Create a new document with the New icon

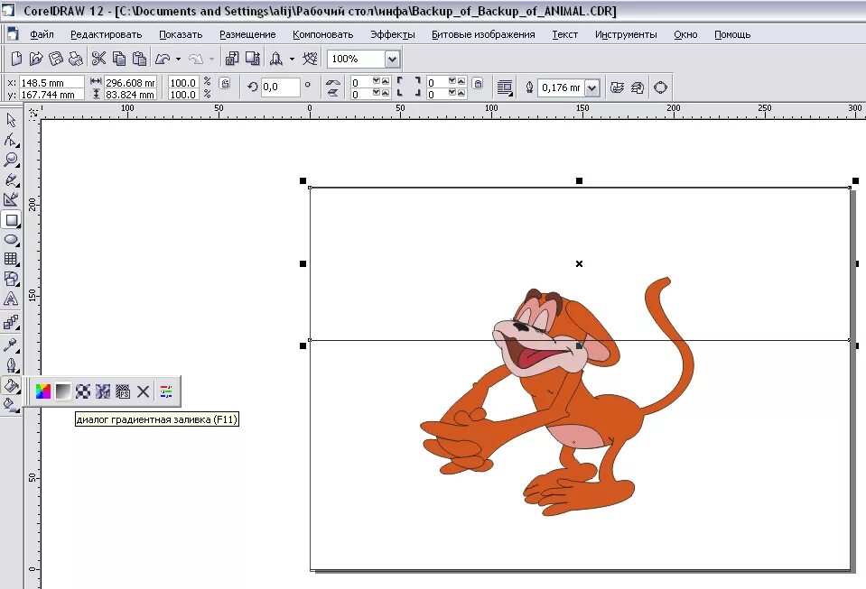[16, 59]
